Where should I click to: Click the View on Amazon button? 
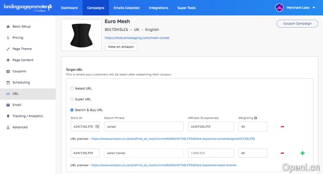click(x=121, y=47)
